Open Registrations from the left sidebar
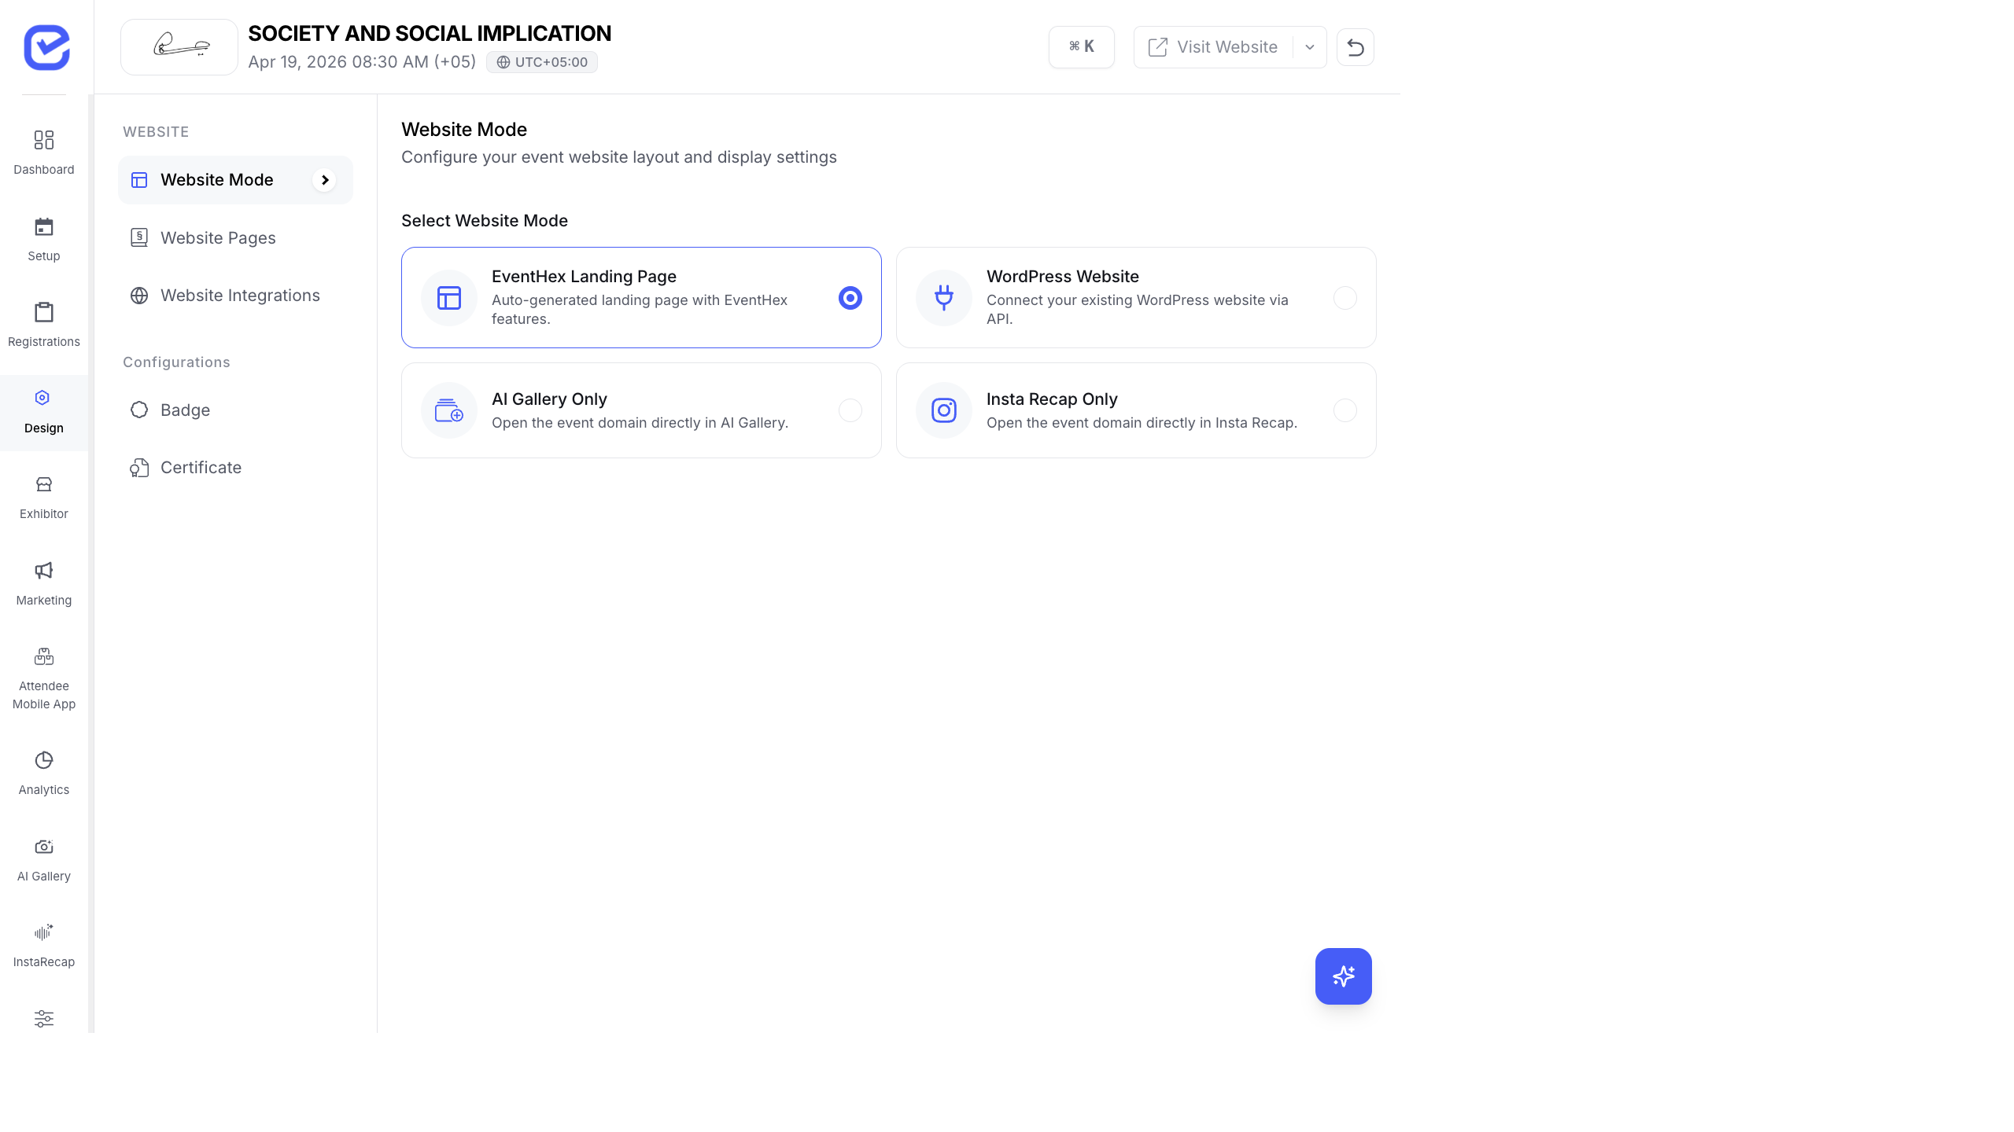The height and width of the screenshot is (1132, 2014). (x=43, y=322)
